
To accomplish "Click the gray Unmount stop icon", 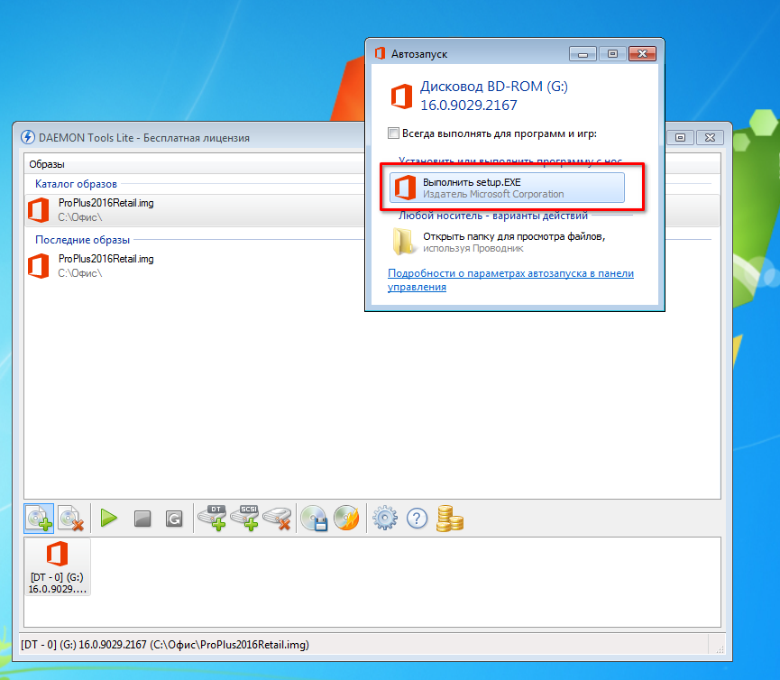I will (142, 519).
